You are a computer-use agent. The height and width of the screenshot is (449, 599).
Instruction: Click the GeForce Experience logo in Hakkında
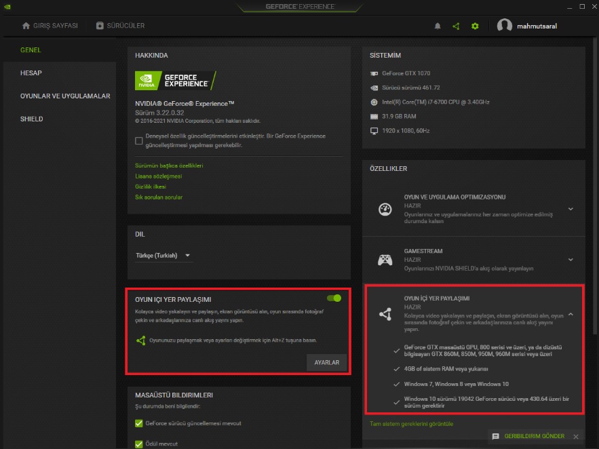[175, 81]
